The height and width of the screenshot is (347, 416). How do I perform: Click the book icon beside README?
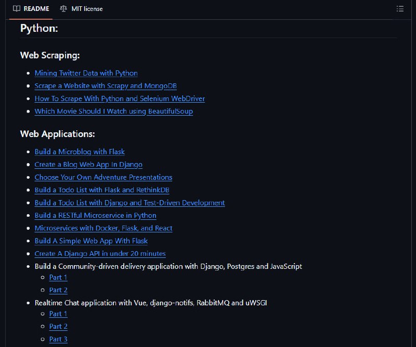click(x=17, y=9)
